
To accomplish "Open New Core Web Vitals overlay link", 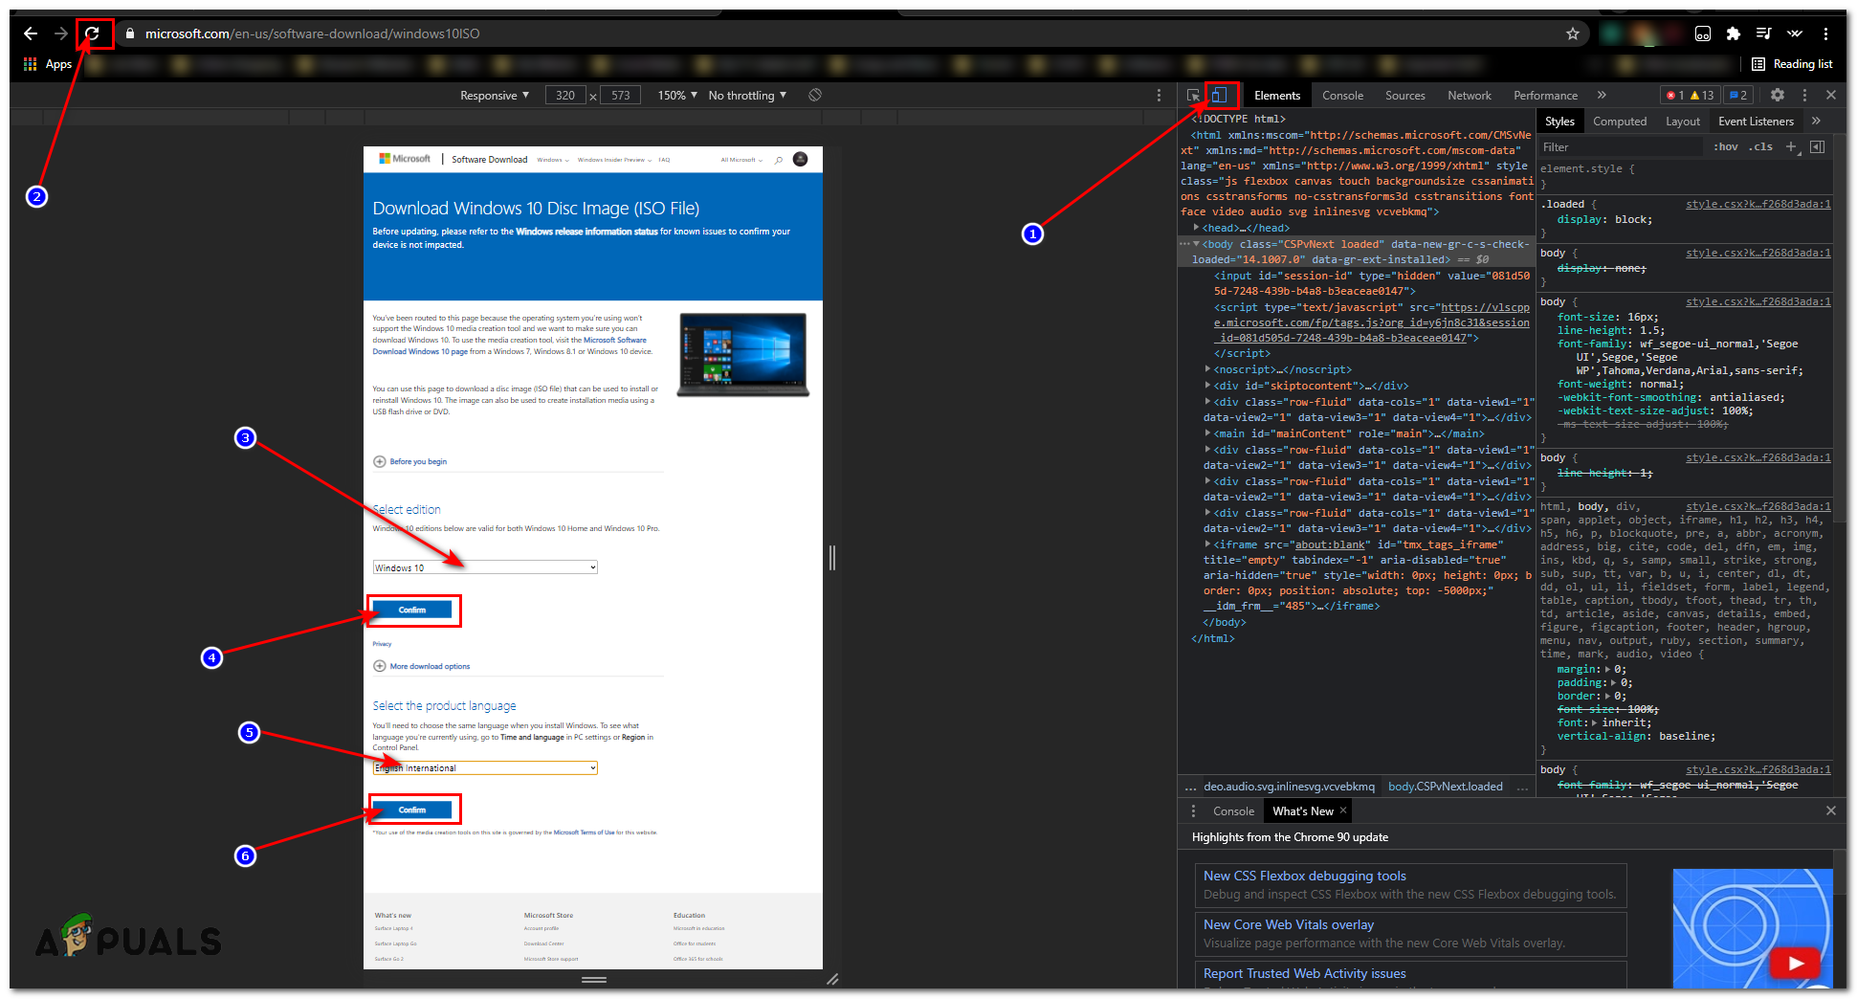I will click(1288, 924).
